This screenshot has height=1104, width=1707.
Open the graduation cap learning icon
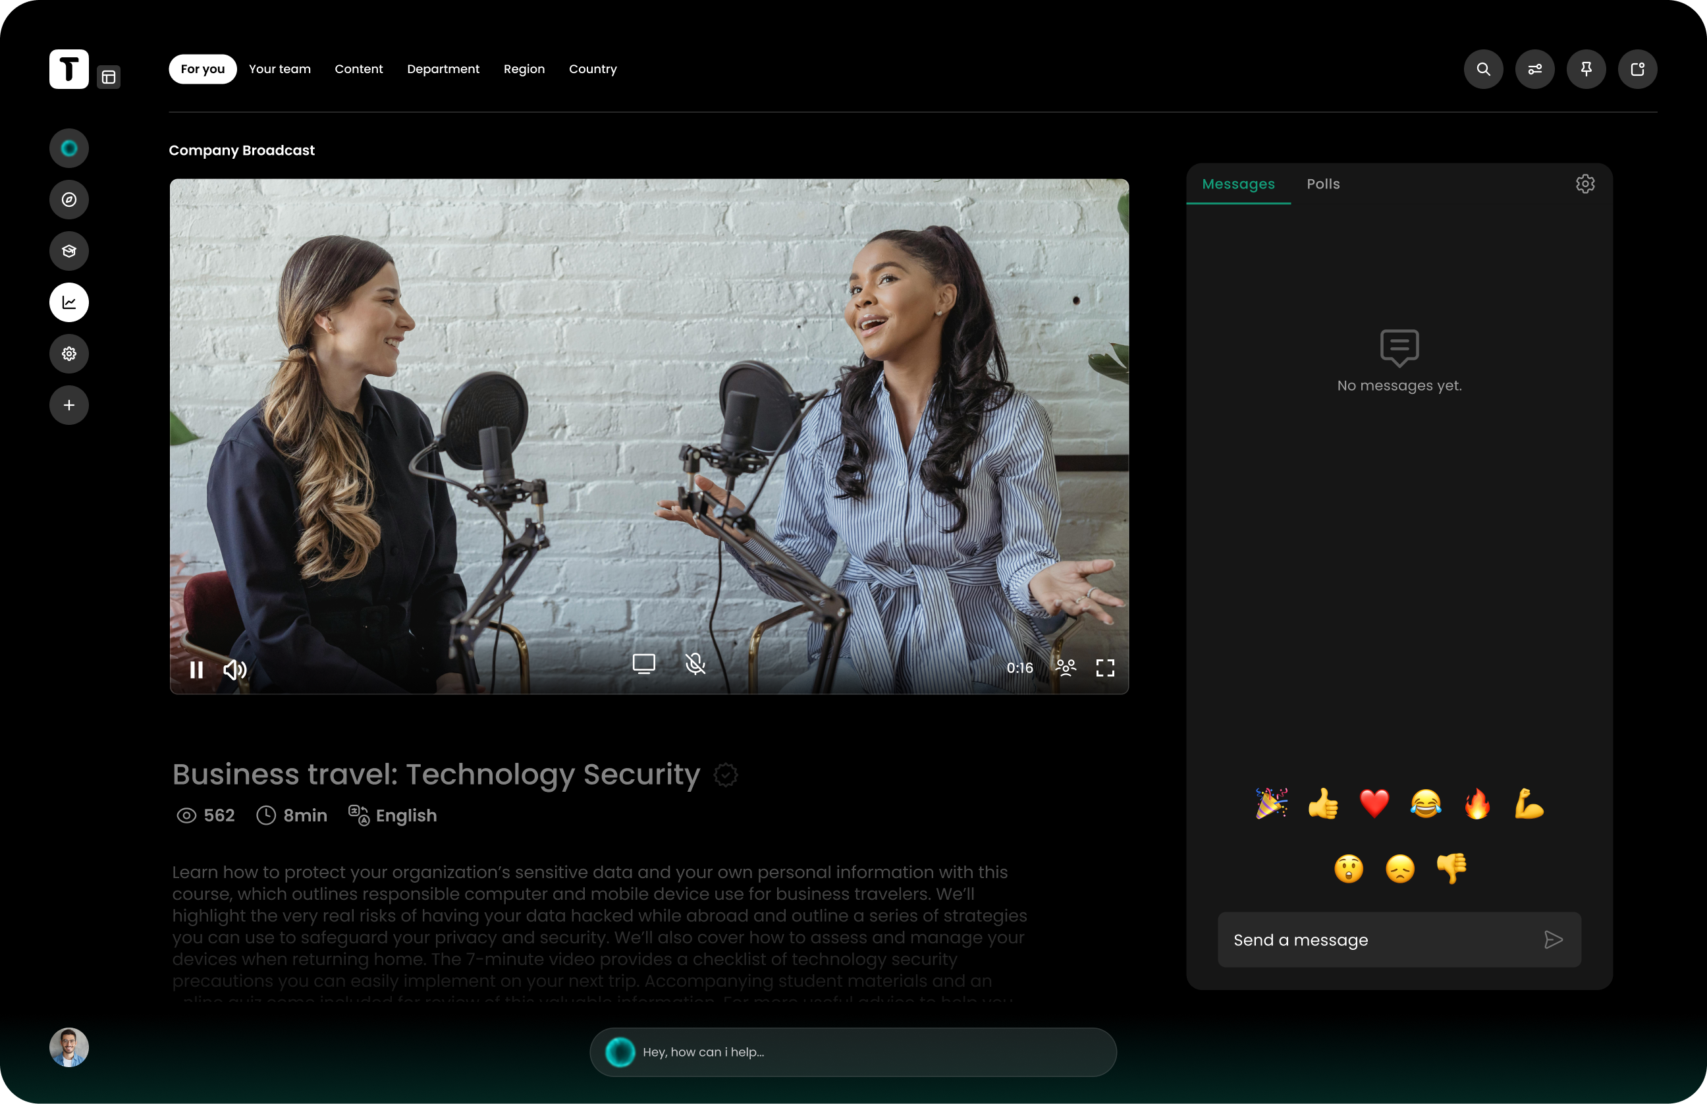(68, 251)
